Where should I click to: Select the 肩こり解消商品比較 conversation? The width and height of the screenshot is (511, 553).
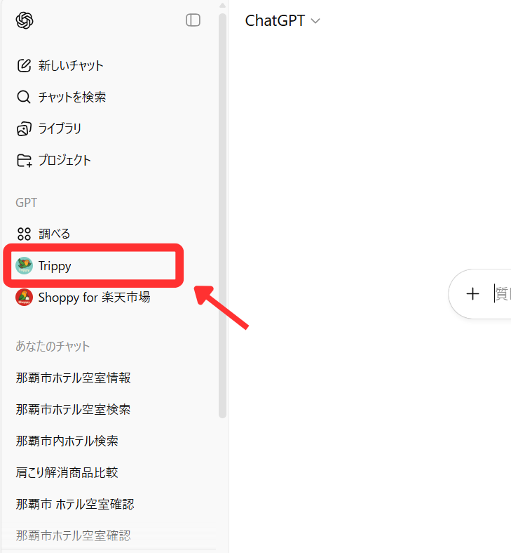point(67,472)
